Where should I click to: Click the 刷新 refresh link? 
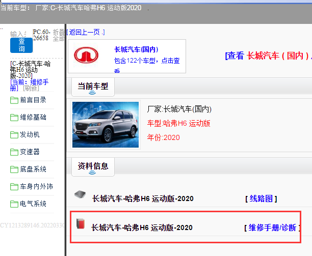pos(31,88)
